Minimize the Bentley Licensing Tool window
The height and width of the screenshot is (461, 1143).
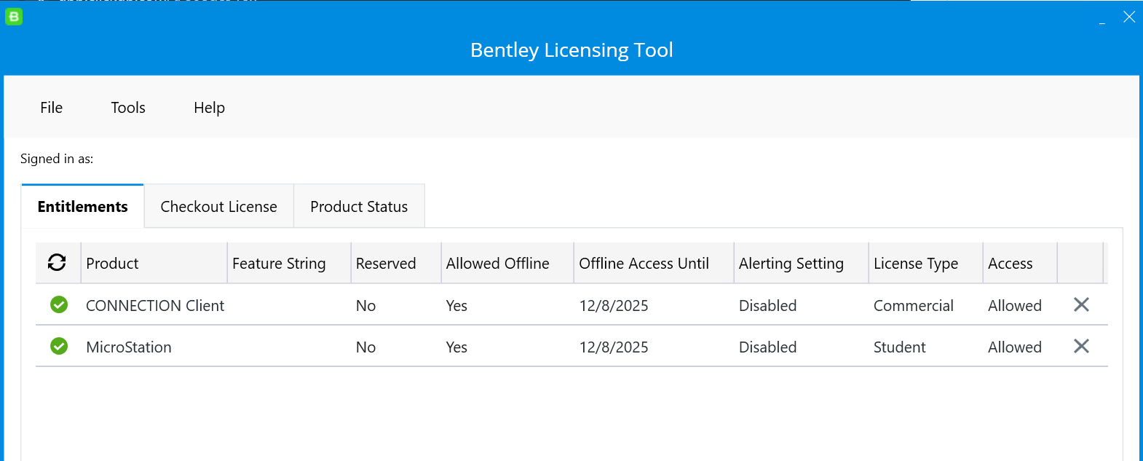pyautogui.click(x=1102, y=17)
